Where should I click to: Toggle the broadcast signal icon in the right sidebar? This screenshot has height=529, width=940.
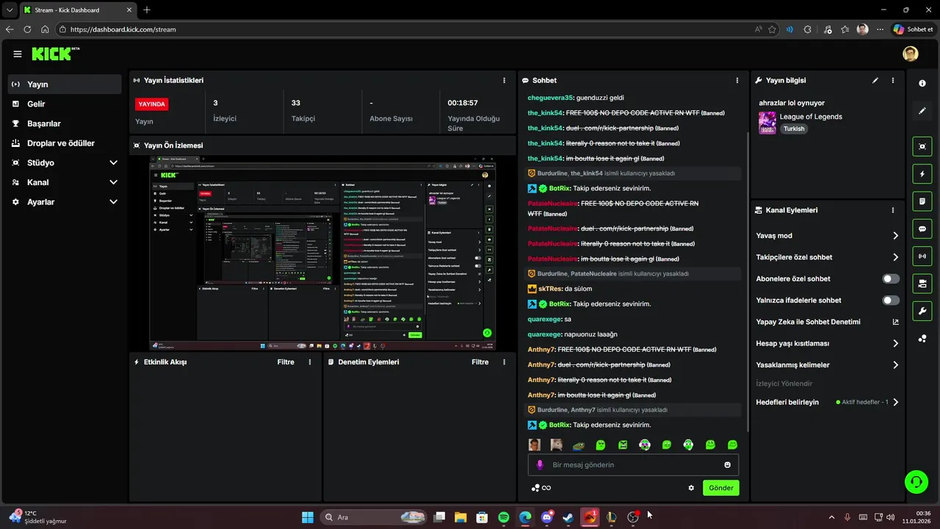(922, 256)
